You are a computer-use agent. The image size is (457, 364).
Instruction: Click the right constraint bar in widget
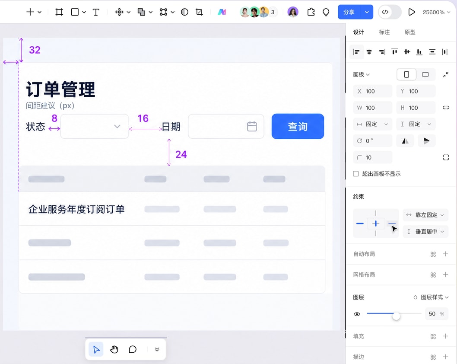392,224
